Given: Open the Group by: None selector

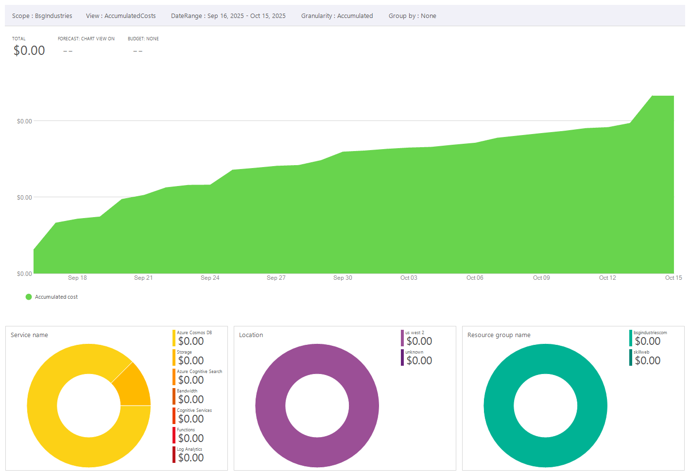Looking at the screenshot, I should click(x=412, y=16).
